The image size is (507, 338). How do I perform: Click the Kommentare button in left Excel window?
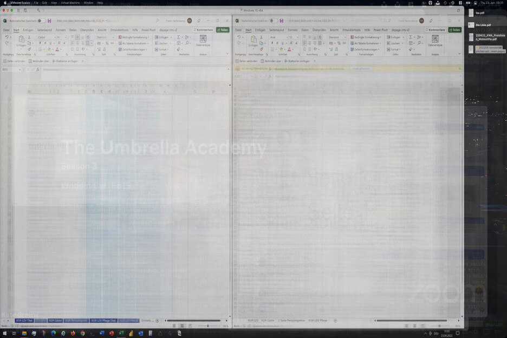click(x=203, y=30)
